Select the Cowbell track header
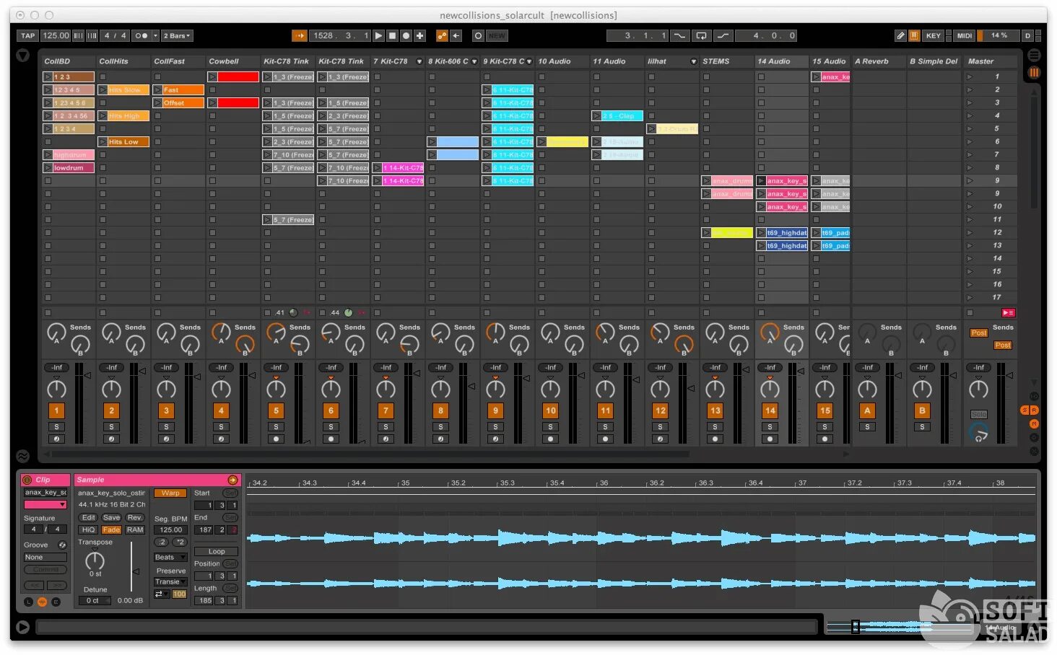This screenshot has height=655, width=1057. coord(232,61)
